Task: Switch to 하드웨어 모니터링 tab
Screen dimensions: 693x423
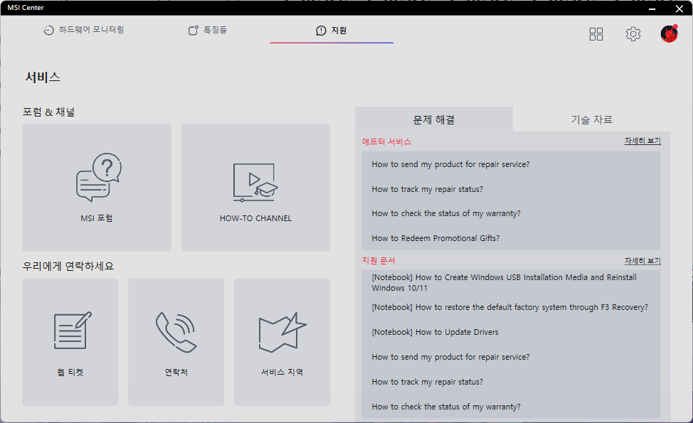Action: (x=84, y=30)
